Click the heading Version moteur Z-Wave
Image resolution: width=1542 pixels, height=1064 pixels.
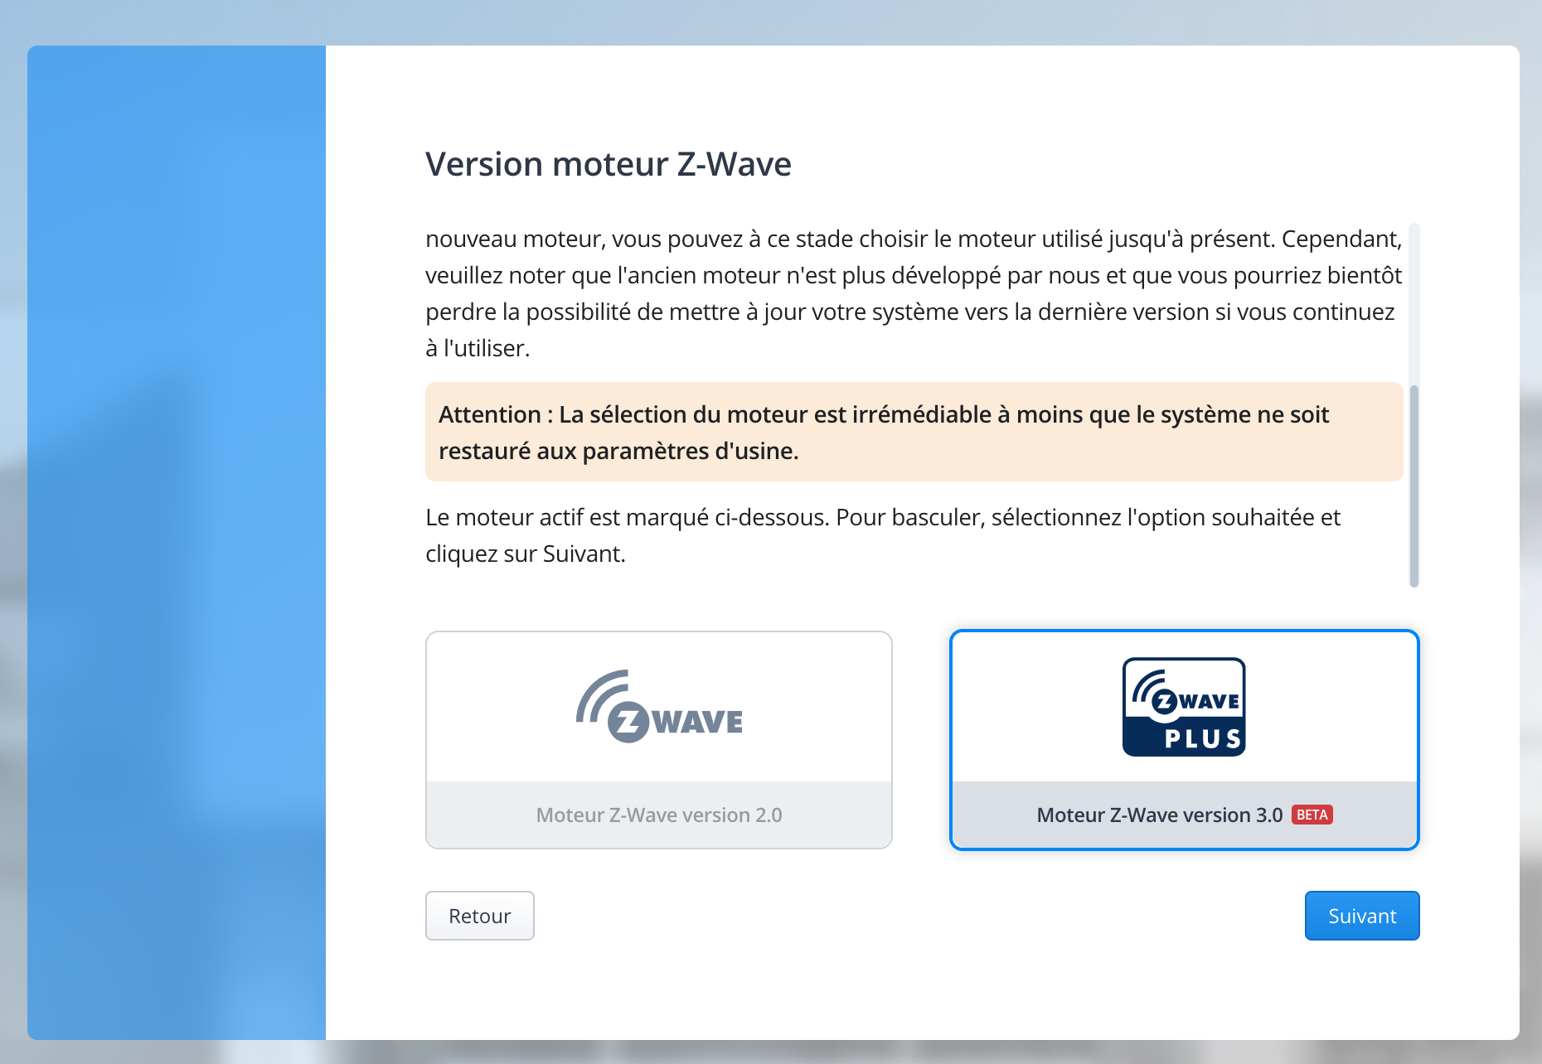click(x=609, y=164)
